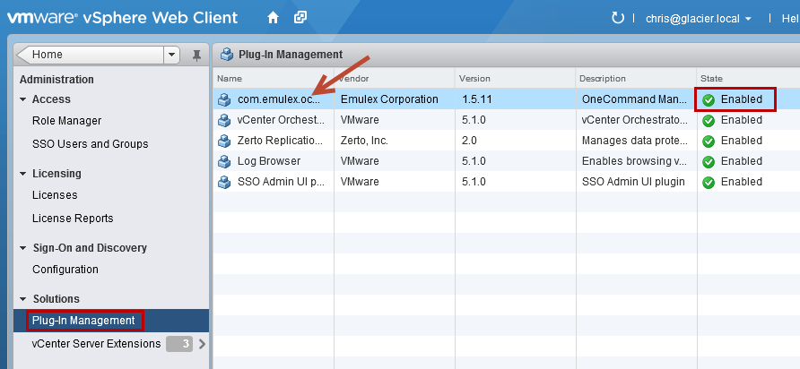Click the Plug-In Management panel title icon
The image size is (800, 369).
click(227, 55)
